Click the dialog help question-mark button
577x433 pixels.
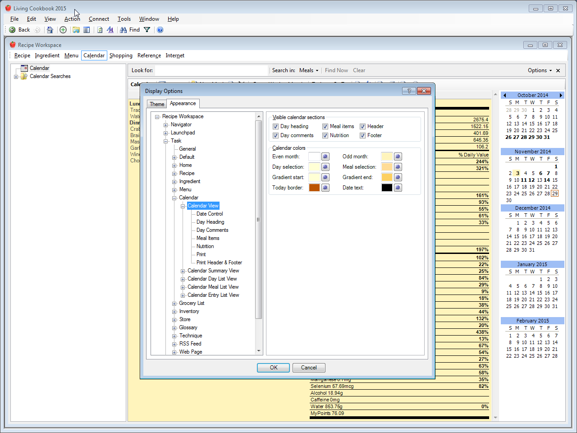click(x=409, y=91)
